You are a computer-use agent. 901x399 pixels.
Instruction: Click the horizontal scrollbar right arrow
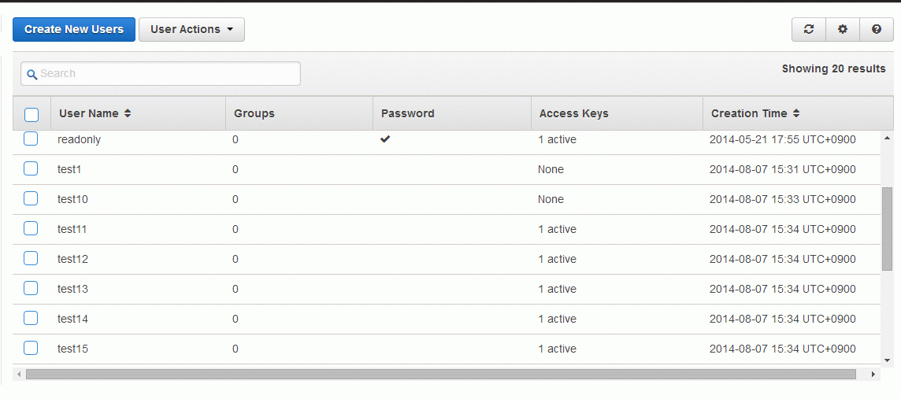tap(873, 375)
